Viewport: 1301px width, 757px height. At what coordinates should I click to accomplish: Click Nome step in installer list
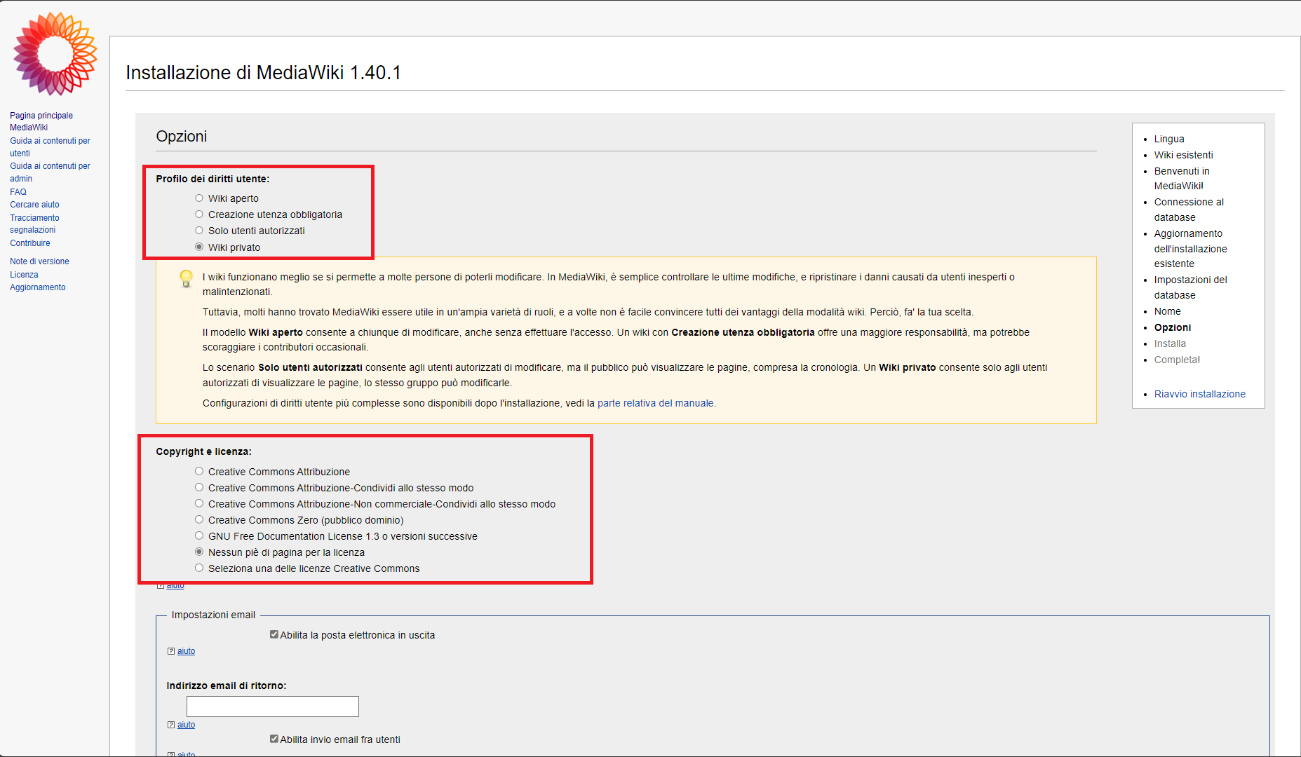point(1168,311)
